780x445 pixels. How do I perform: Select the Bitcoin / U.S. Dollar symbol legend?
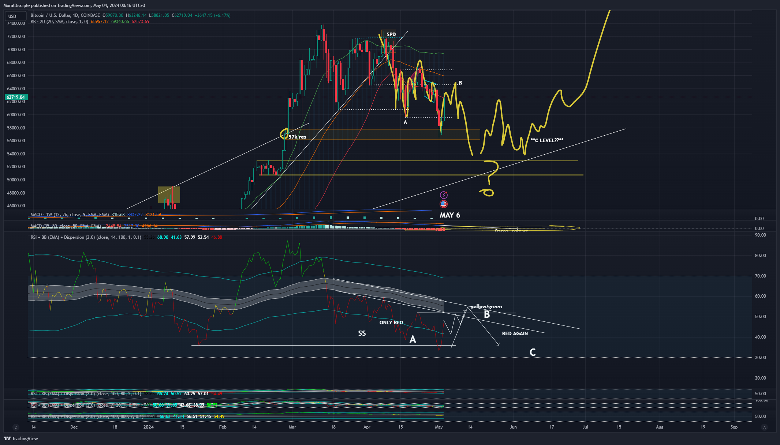(65, 15)
